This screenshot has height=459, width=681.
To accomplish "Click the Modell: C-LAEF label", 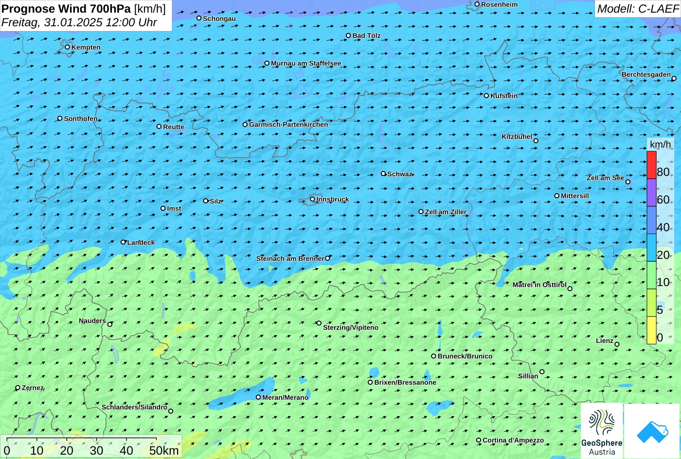I will pos(638,8).
